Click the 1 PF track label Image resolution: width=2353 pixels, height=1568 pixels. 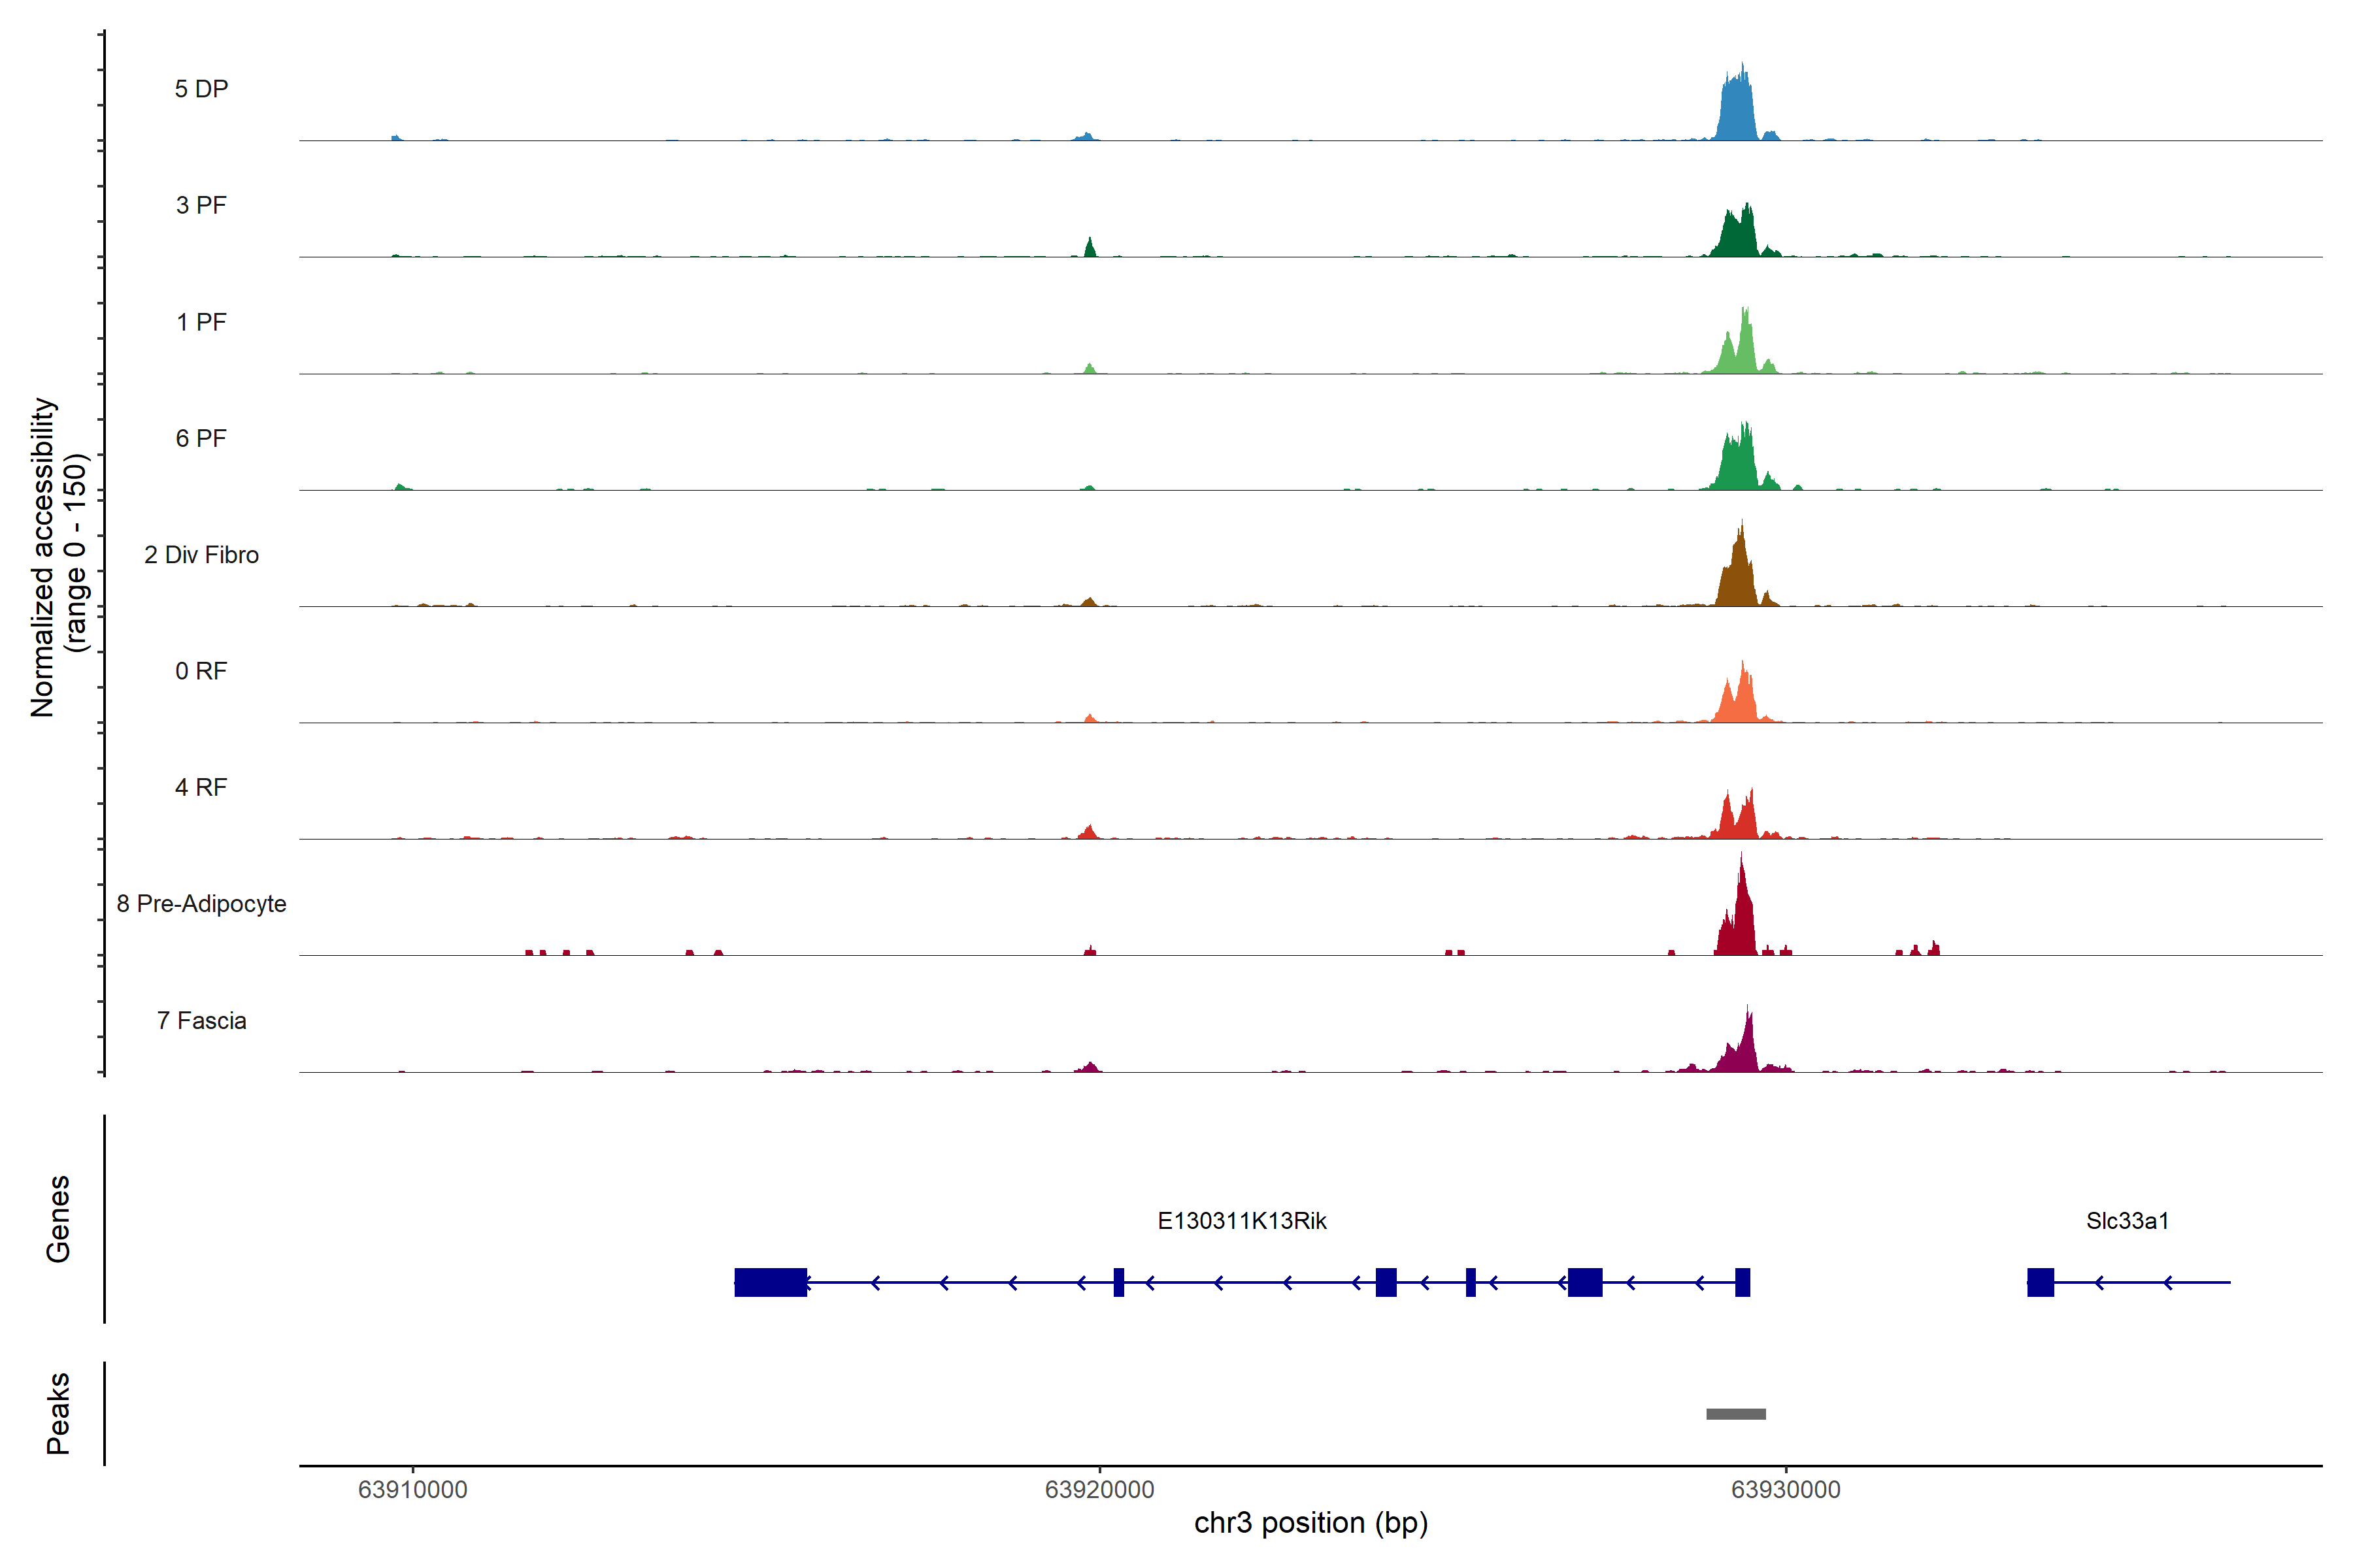point(201,322)
